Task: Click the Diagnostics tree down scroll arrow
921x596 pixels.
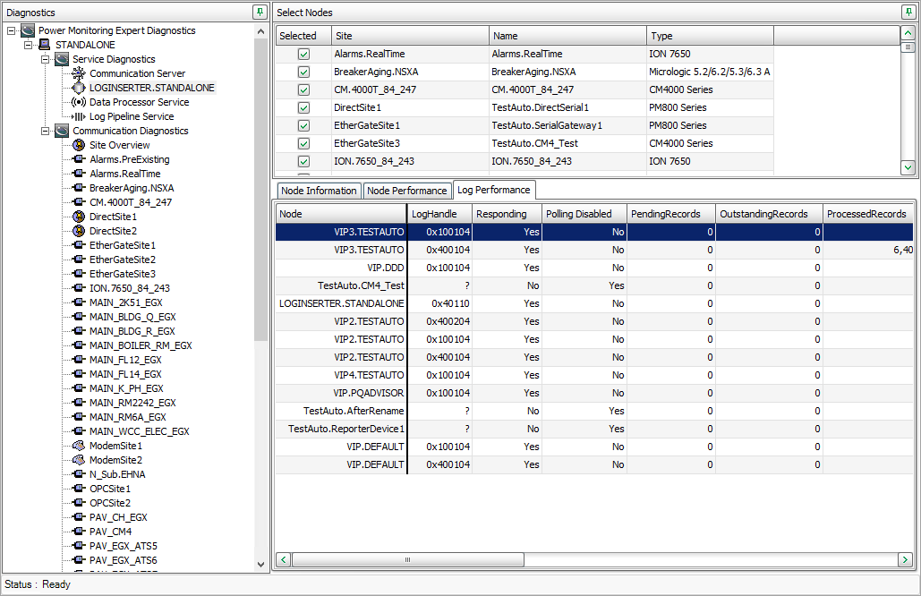Action: (x=260, y=565)
